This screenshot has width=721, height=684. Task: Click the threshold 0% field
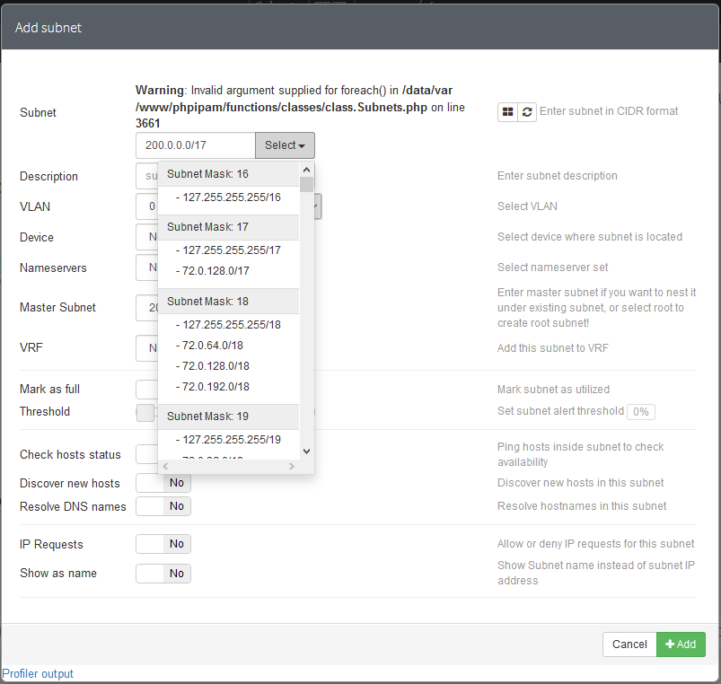pos(640,411)
